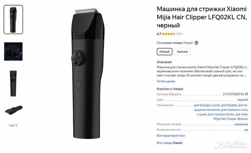Select third thumbnail showing clipper front view
This screenshot has height=153, width=251.
click(13, 83)
